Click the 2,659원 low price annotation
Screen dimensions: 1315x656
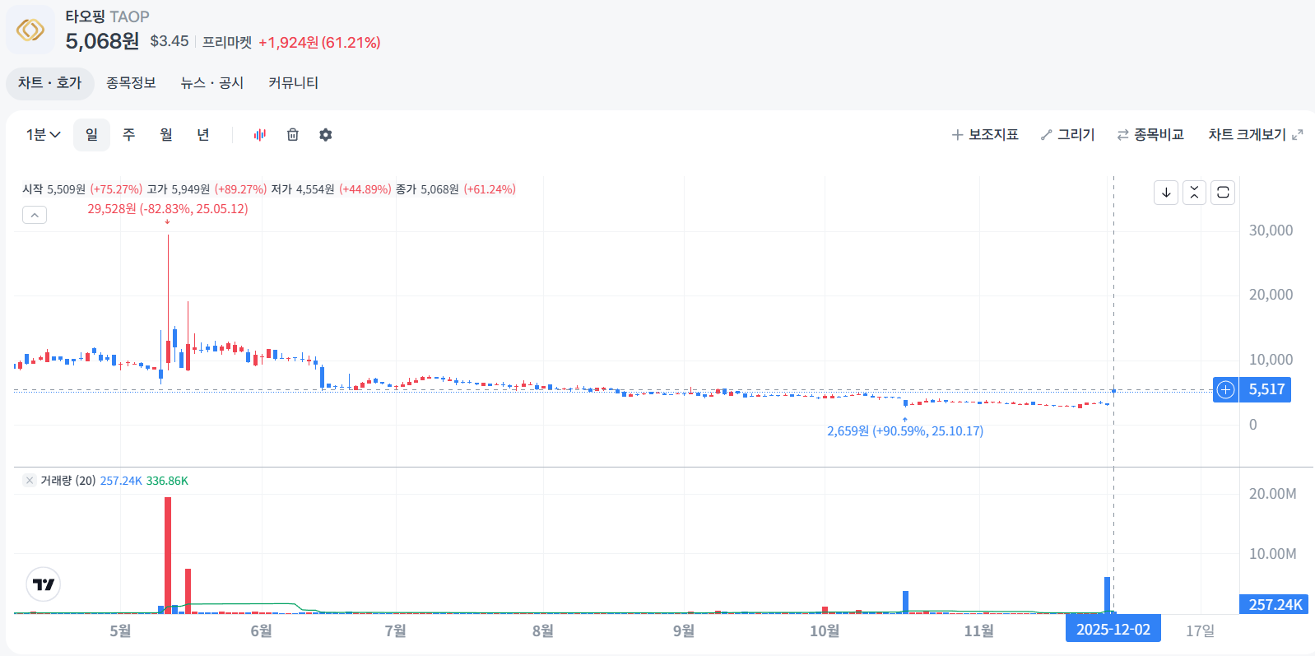[905, 431]
